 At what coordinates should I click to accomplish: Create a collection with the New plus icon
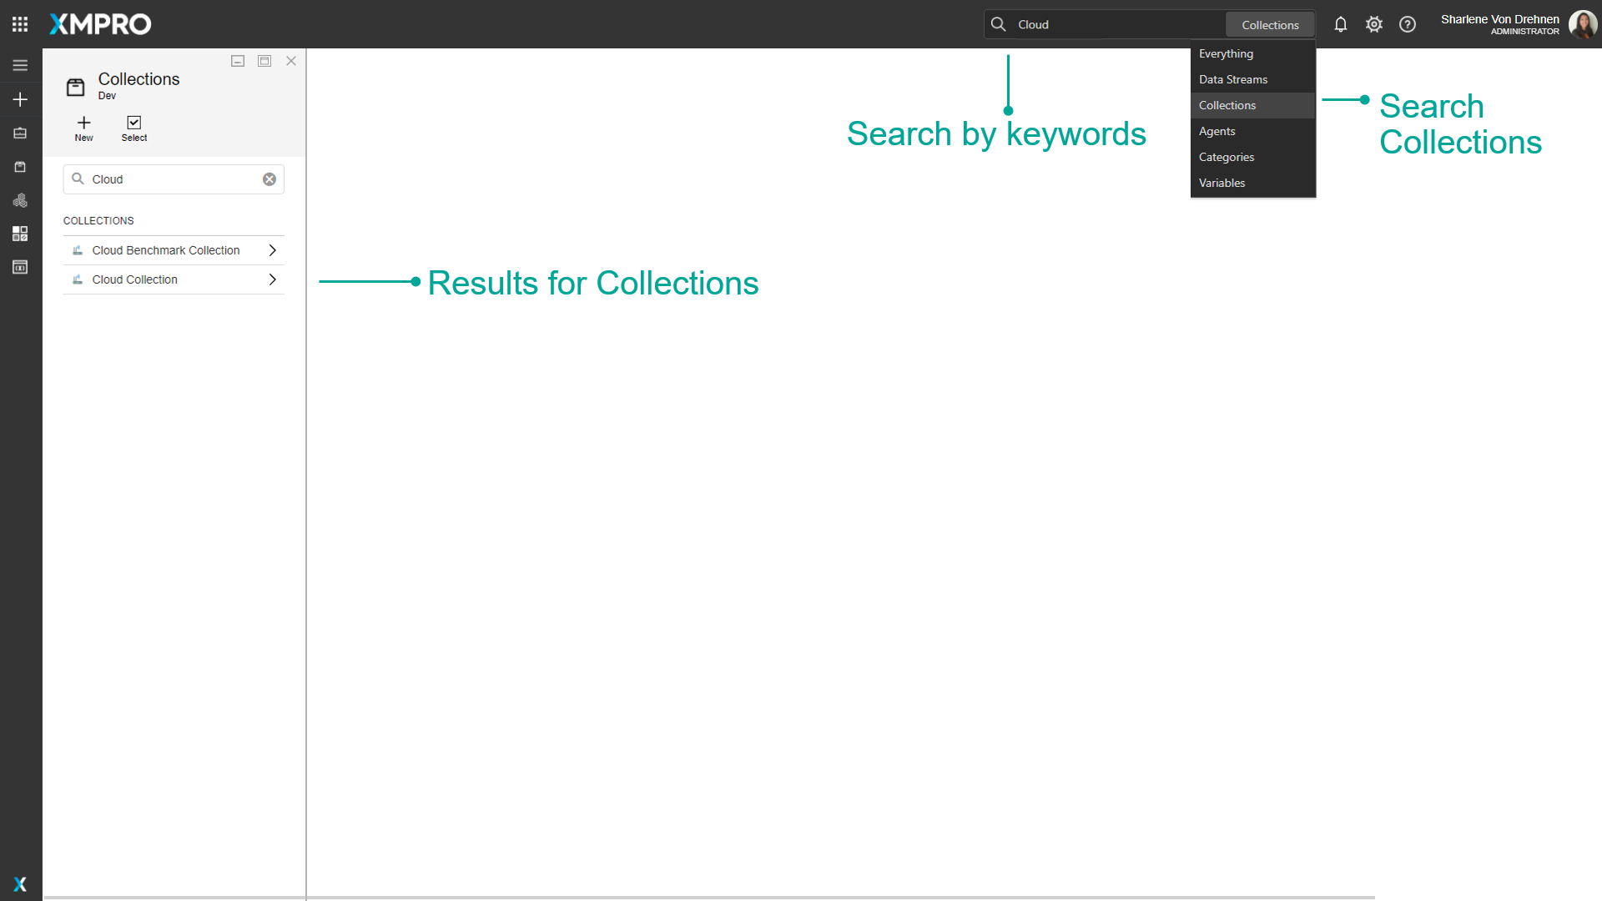[83, 128]
